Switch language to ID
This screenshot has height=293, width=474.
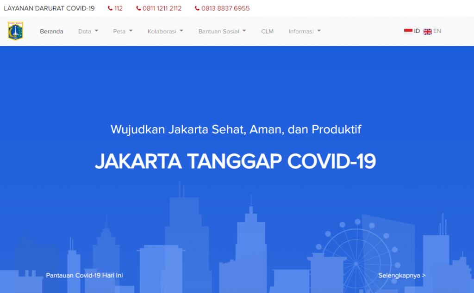coord(417,31)
